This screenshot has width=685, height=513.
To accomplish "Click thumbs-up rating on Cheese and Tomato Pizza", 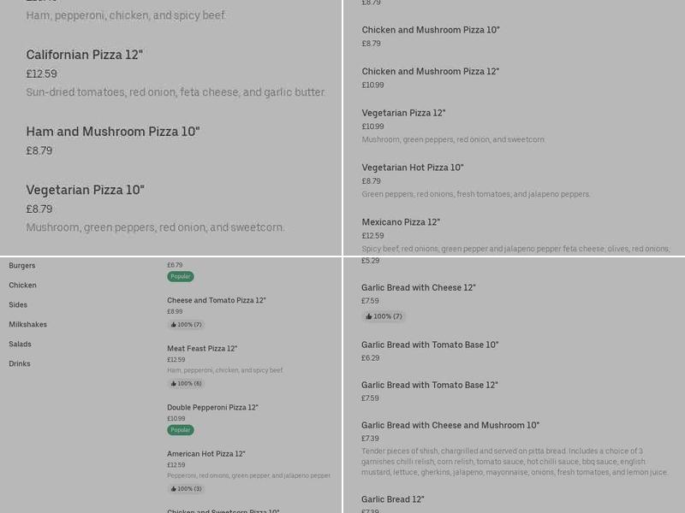I will pyautogui.click(x=186, y=325).
